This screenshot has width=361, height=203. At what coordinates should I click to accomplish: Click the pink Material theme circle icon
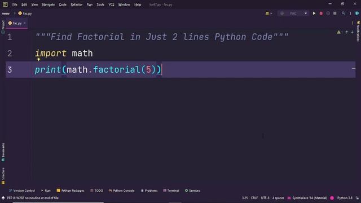pyautogui.click(x=332, y=198)
